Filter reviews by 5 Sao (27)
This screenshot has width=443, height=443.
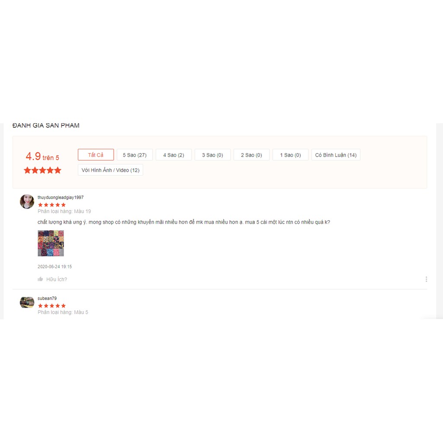click(x=135, y=155)
